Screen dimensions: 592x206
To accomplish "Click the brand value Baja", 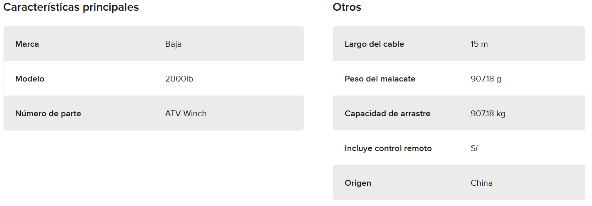I will (x=173, y=44).
